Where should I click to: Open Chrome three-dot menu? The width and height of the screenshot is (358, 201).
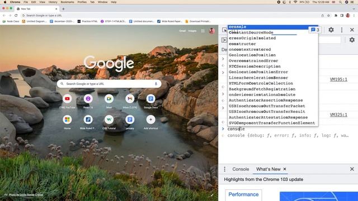(x=354, y=16)
